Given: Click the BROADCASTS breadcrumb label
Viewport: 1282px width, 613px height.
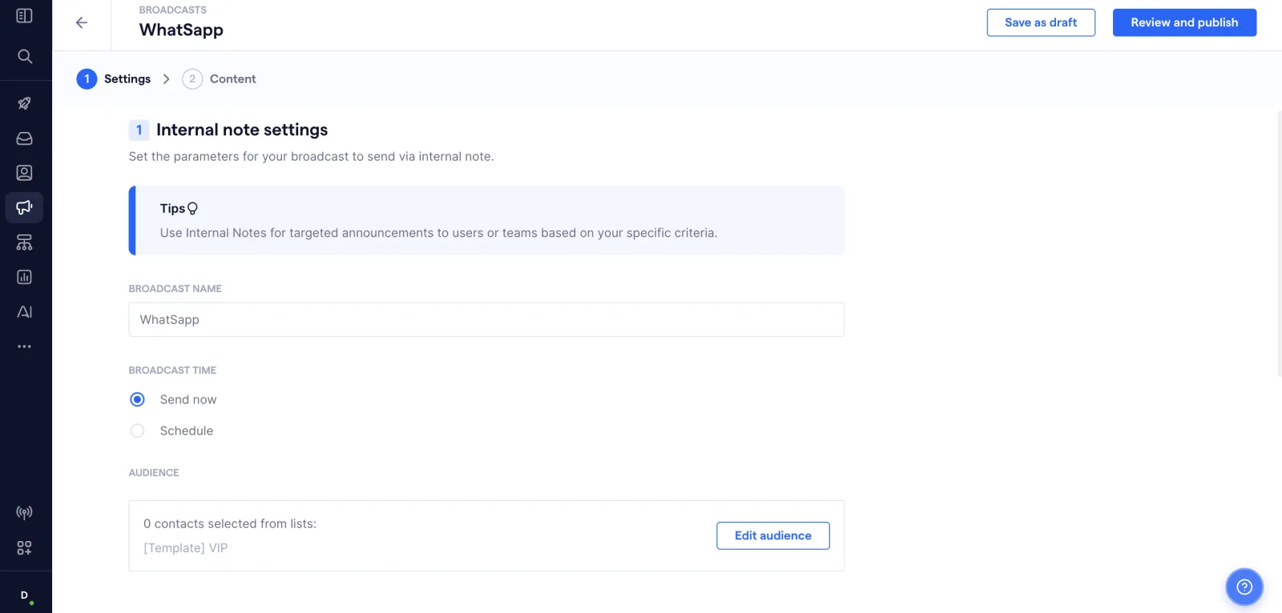Looking at the screenshot, I should pyautogui.click(x=173, y=10).
